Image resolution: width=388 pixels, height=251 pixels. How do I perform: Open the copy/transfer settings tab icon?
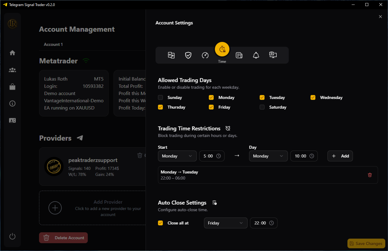(x=171, y=55)
